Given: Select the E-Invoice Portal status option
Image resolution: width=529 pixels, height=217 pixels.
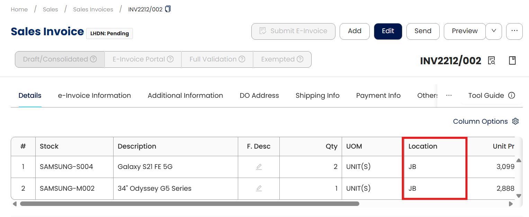Looking at the screenshot, I should pyautogui.click(x=143, y=59).
